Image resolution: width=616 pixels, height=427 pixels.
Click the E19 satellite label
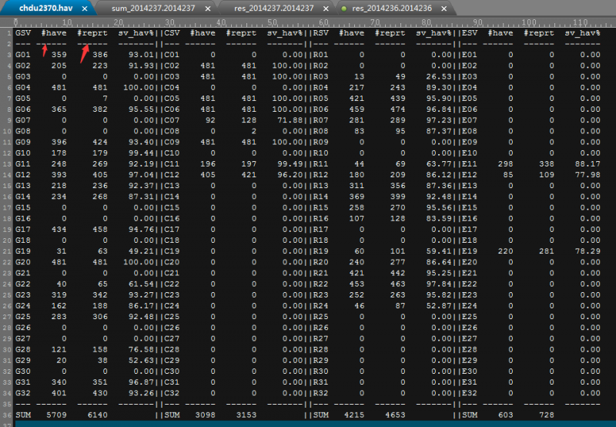[470, 250]
